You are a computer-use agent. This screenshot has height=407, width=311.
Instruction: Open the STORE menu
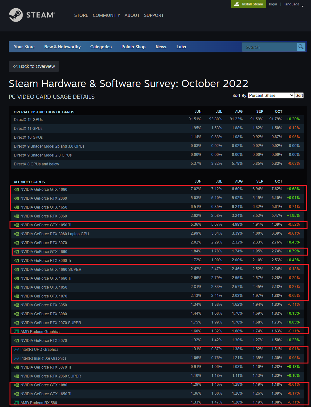tap(81, 15)
